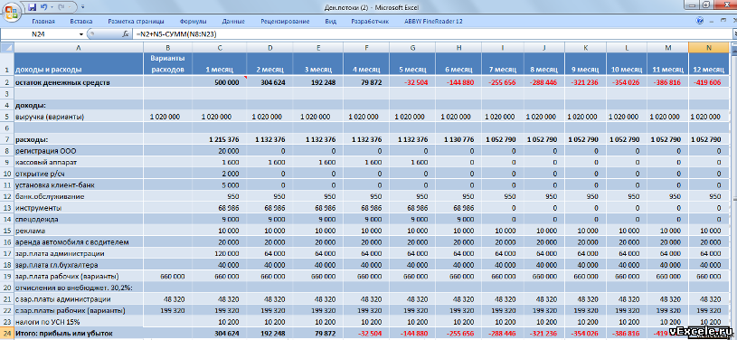This screenshot has width=737, height=340.
Task: Select row 7 header number
Action: tap(7, 139)
